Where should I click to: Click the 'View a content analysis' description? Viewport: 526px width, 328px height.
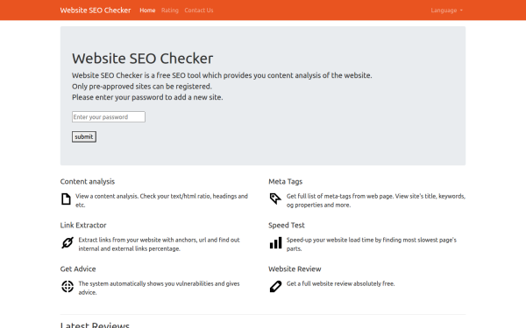(x=161, y=200)
